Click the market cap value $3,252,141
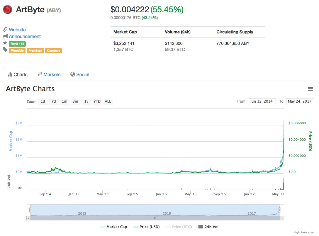 [124, 43]
